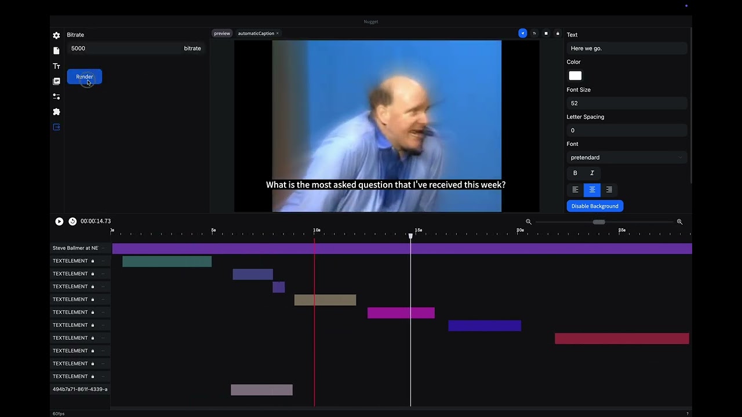Viewport: 742px width, 417px height.
Task: Click the restart/loop icon beside play
Action: (72, 221)
